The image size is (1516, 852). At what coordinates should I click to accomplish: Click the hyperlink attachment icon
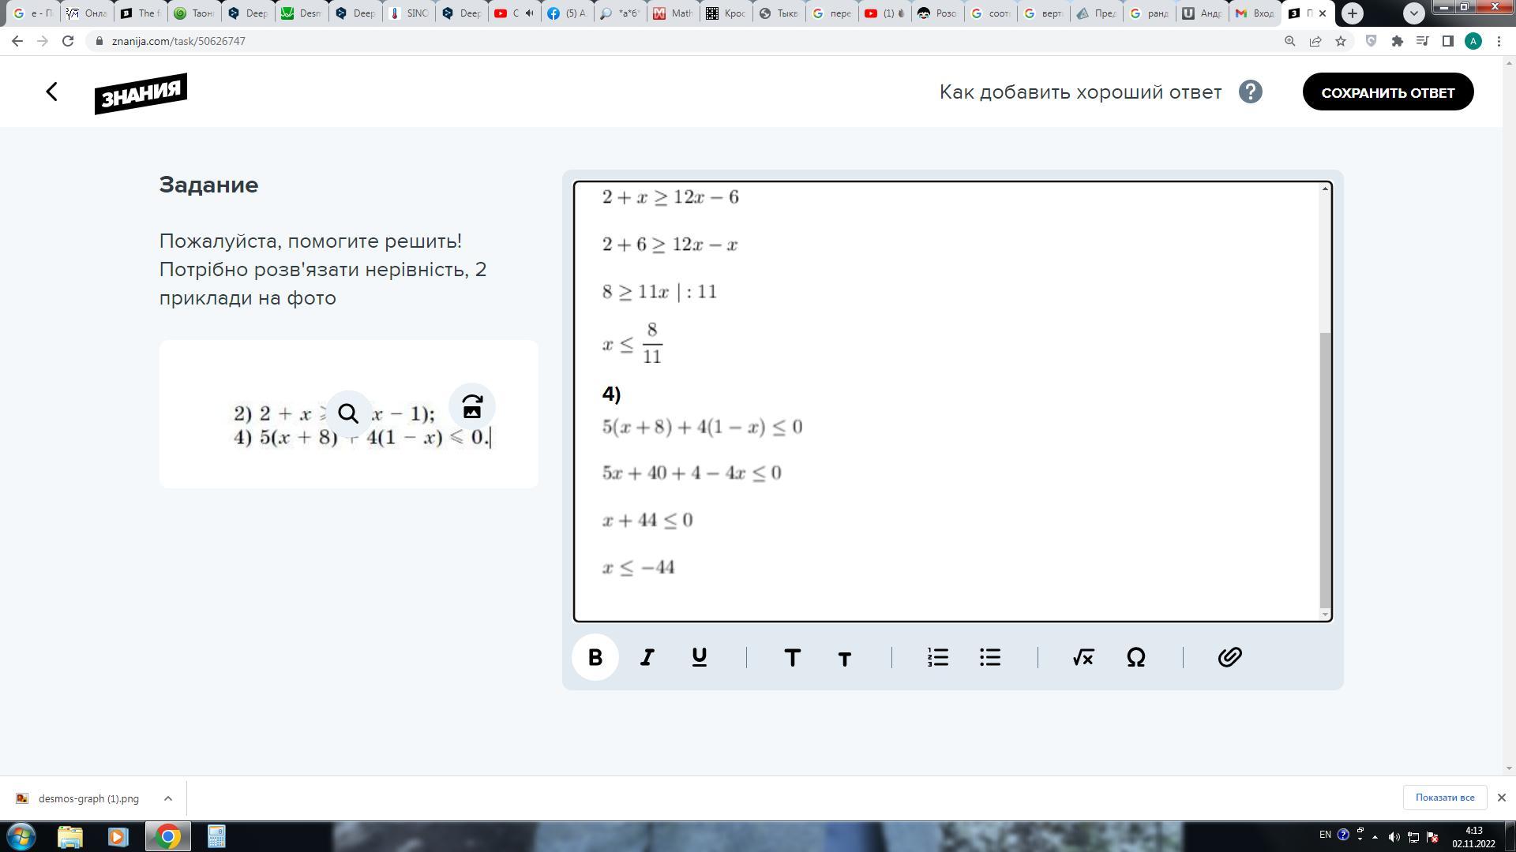(x=1229, y=656)
